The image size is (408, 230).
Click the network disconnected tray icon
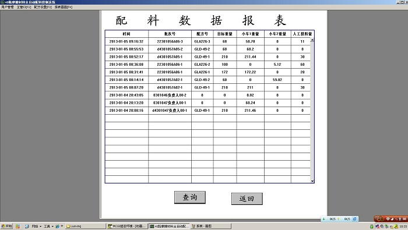[x=378, y=227]
